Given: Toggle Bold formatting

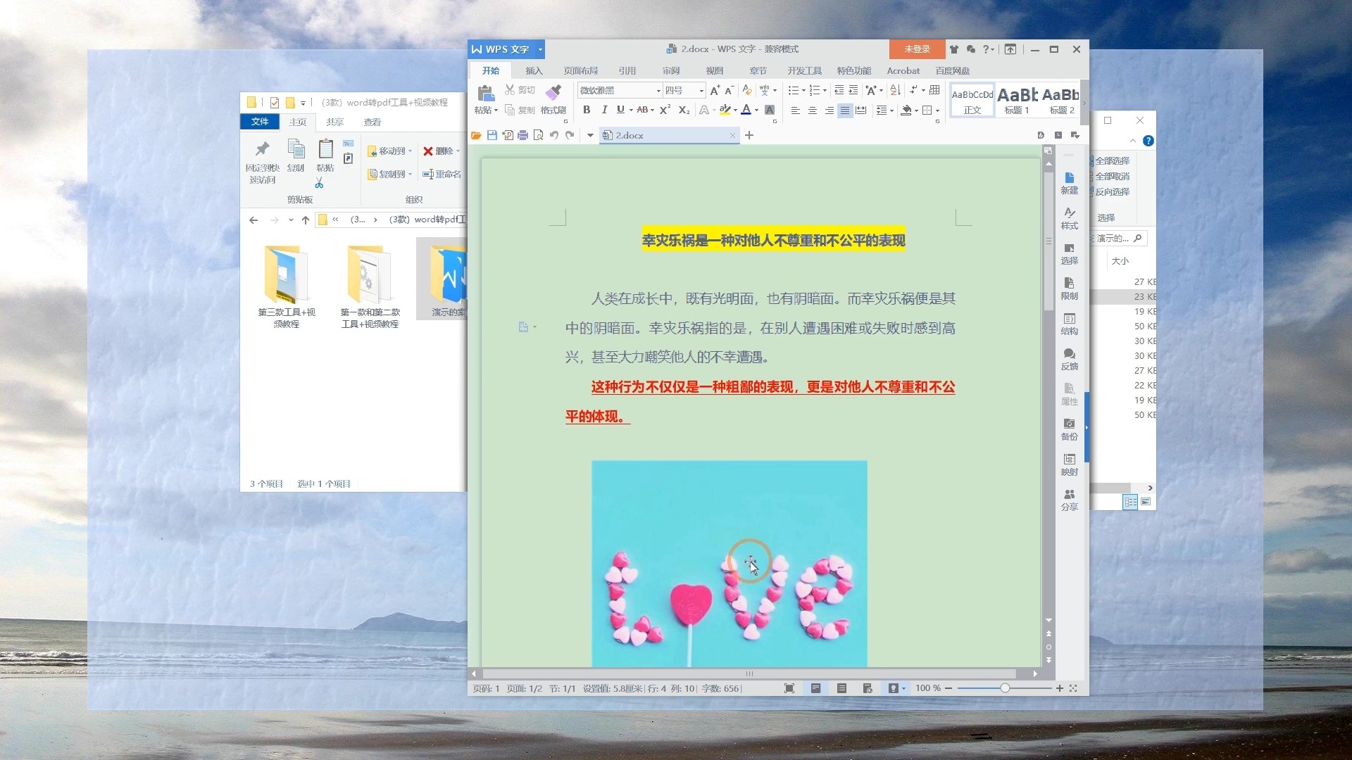Looking at the screenshot, I should point(587,110).
